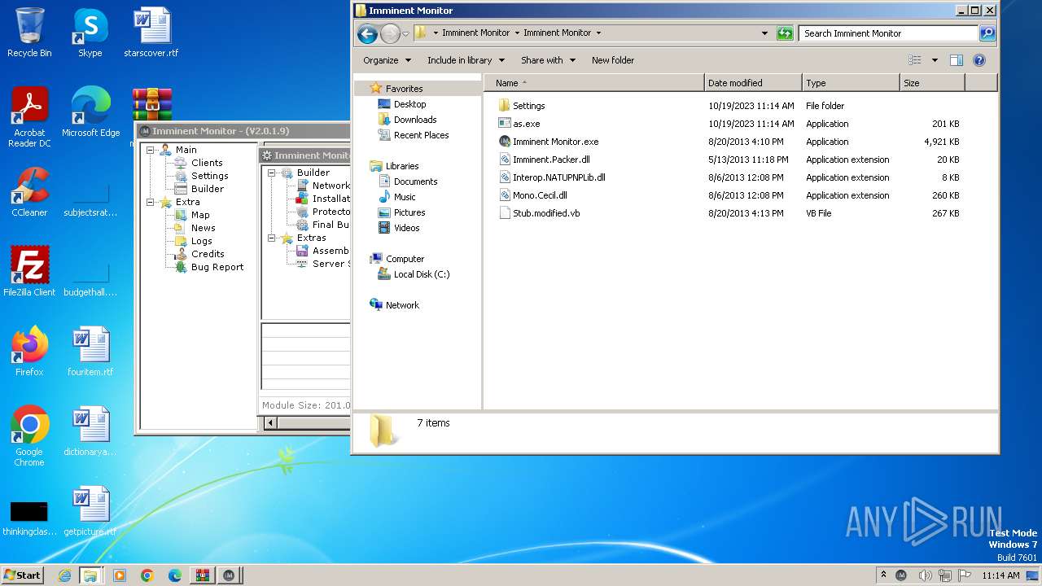The height and width of the screenshot is (586, 1042).
Task: Select the Settings folder
Action: click(x=528, y=106)
